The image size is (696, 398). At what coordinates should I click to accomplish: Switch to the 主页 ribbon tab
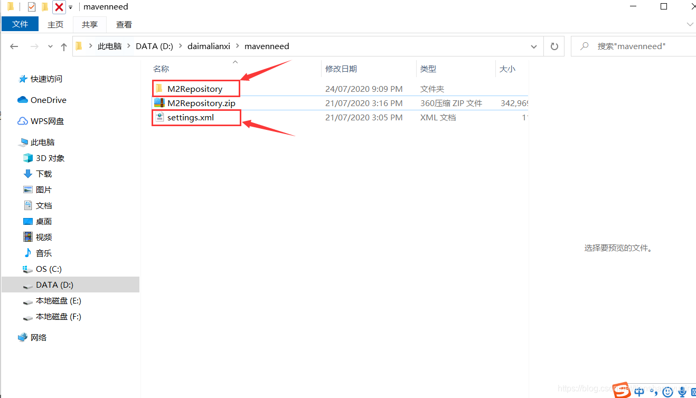tap(55, 24)
